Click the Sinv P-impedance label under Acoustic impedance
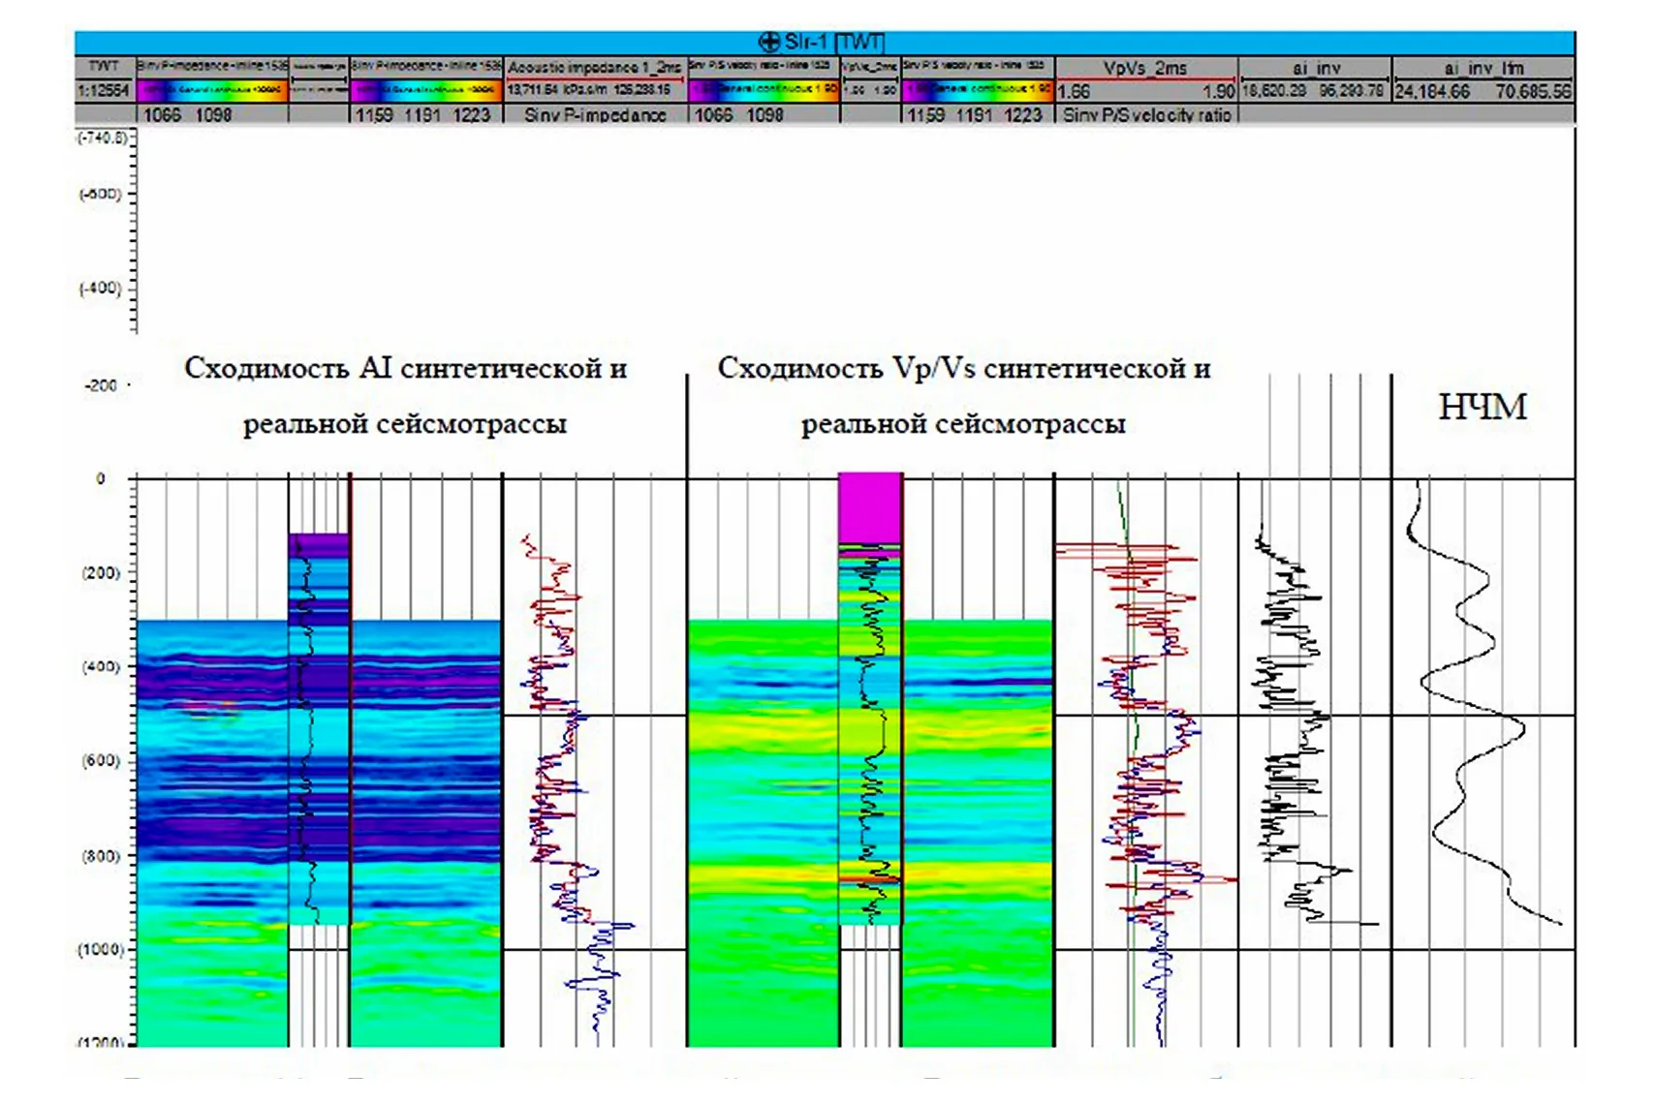This screenshot has width=1654, height=1103. tap(594, 114)
